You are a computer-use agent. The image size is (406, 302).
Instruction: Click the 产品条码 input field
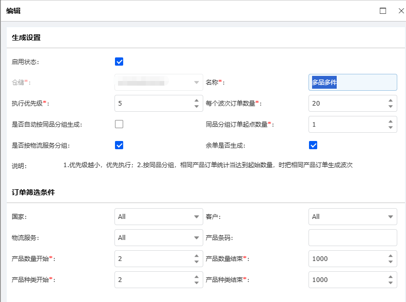click(x=353, y=237)
